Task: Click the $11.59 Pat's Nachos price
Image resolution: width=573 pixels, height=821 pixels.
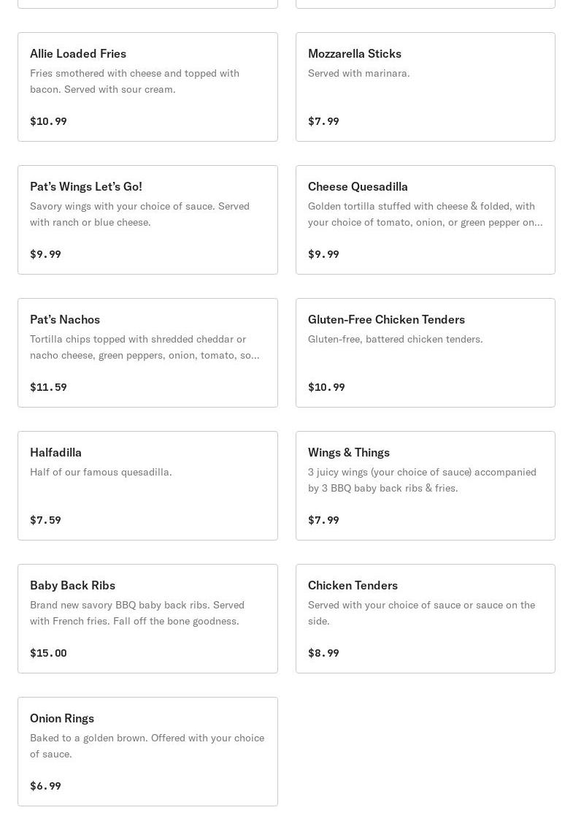Action: (x=48, y=387)
